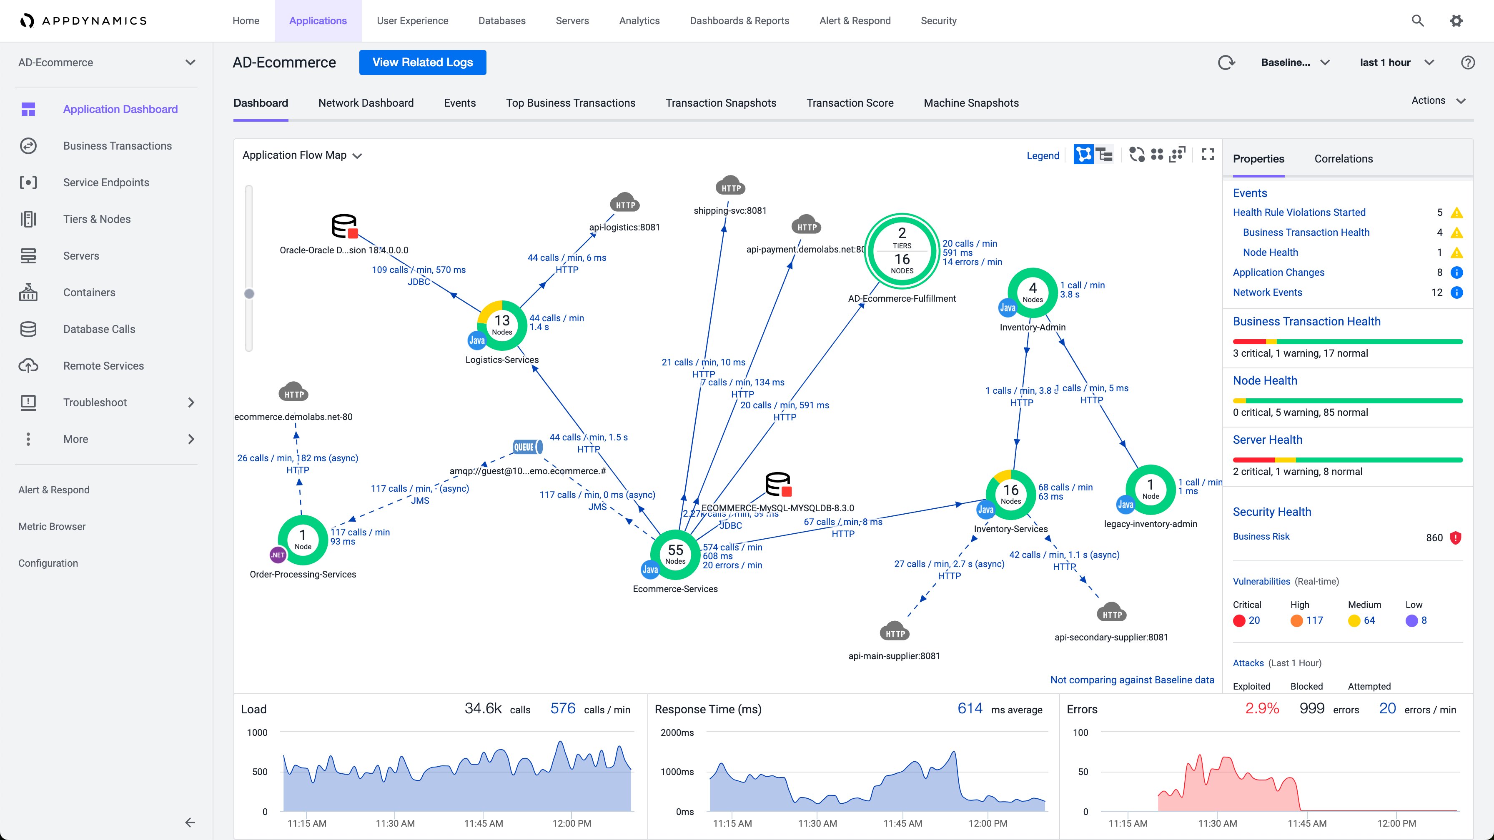Open the AD-Ecommerce application dropdown
1494x840 pixels.
point(106,62)
